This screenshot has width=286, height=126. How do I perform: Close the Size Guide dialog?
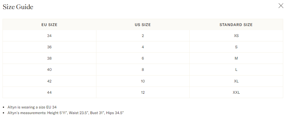281,6
